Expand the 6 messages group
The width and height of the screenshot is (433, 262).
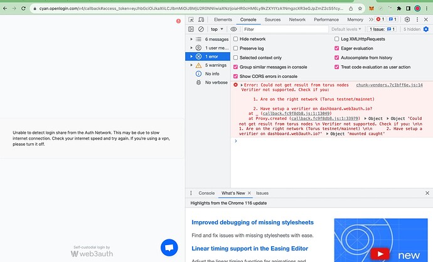coord(191,39)
